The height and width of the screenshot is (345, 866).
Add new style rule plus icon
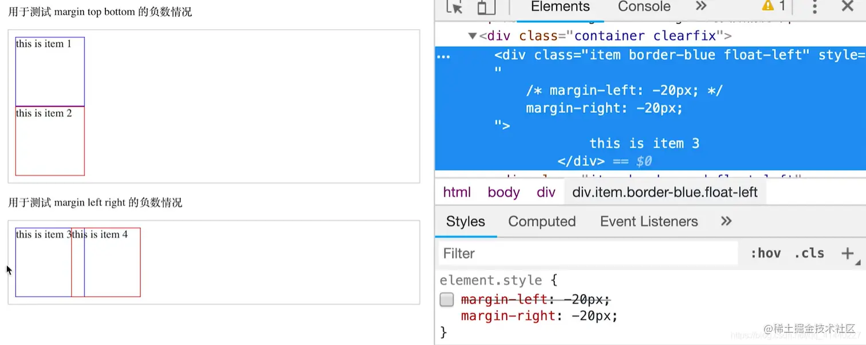coord(848,253)
